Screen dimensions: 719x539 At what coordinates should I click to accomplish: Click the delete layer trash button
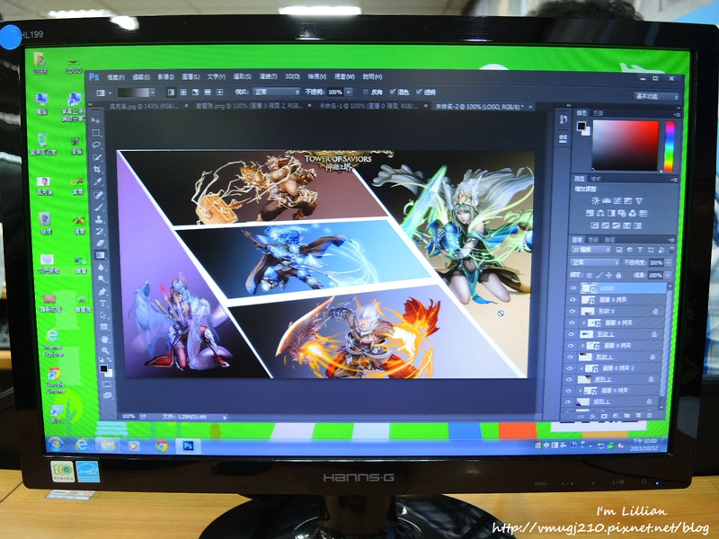click(x=649, y=415)
